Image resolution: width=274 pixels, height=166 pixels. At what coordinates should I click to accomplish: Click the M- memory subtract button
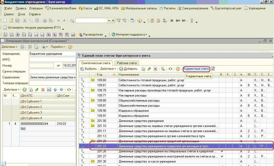pyautogui.click(x=184, y=21)
